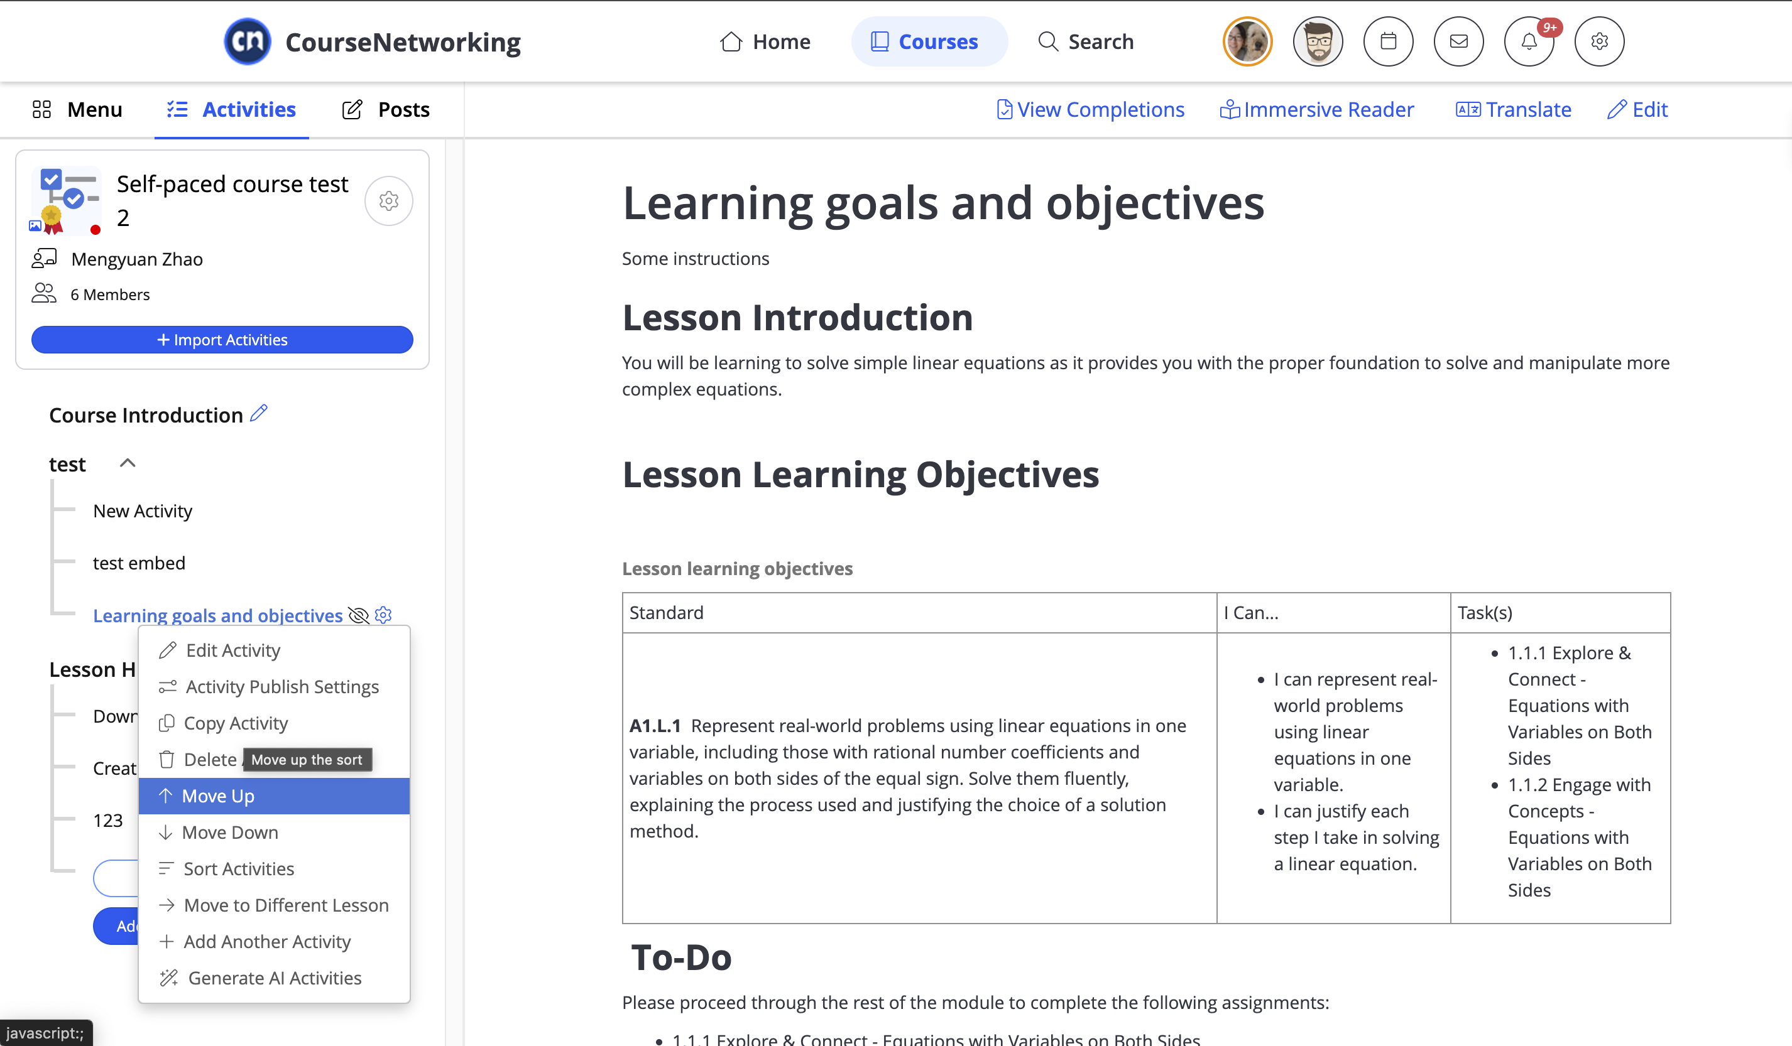1792x1046 pixels.
Task: Open Activity Publish Settings
Action: 274,686
